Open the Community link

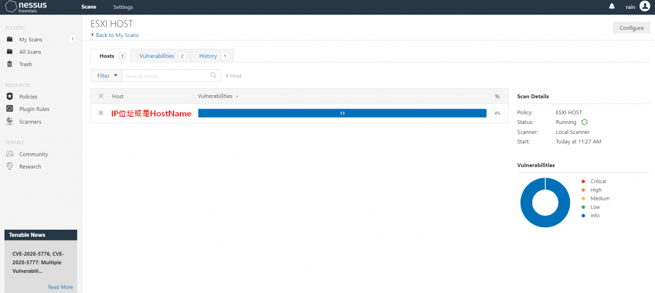(x=33, y=154)
